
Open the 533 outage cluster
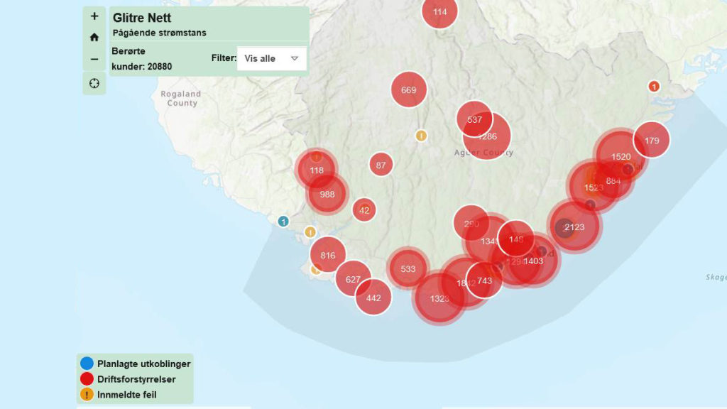coord(408,269)
